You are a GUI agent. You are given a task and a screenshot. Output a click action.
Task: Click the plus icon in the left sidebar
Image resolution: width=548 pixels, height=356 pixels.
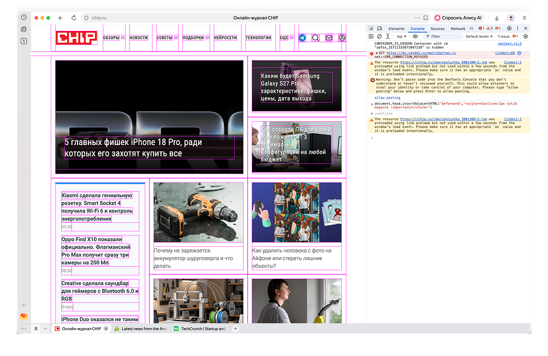pyautogui.click(x=24, y=305)
